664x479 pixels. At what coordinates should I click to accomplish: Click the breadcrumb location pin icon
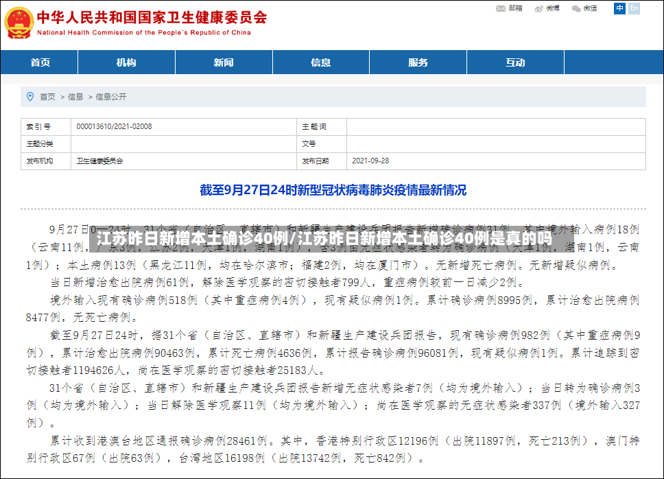(30, 97)
